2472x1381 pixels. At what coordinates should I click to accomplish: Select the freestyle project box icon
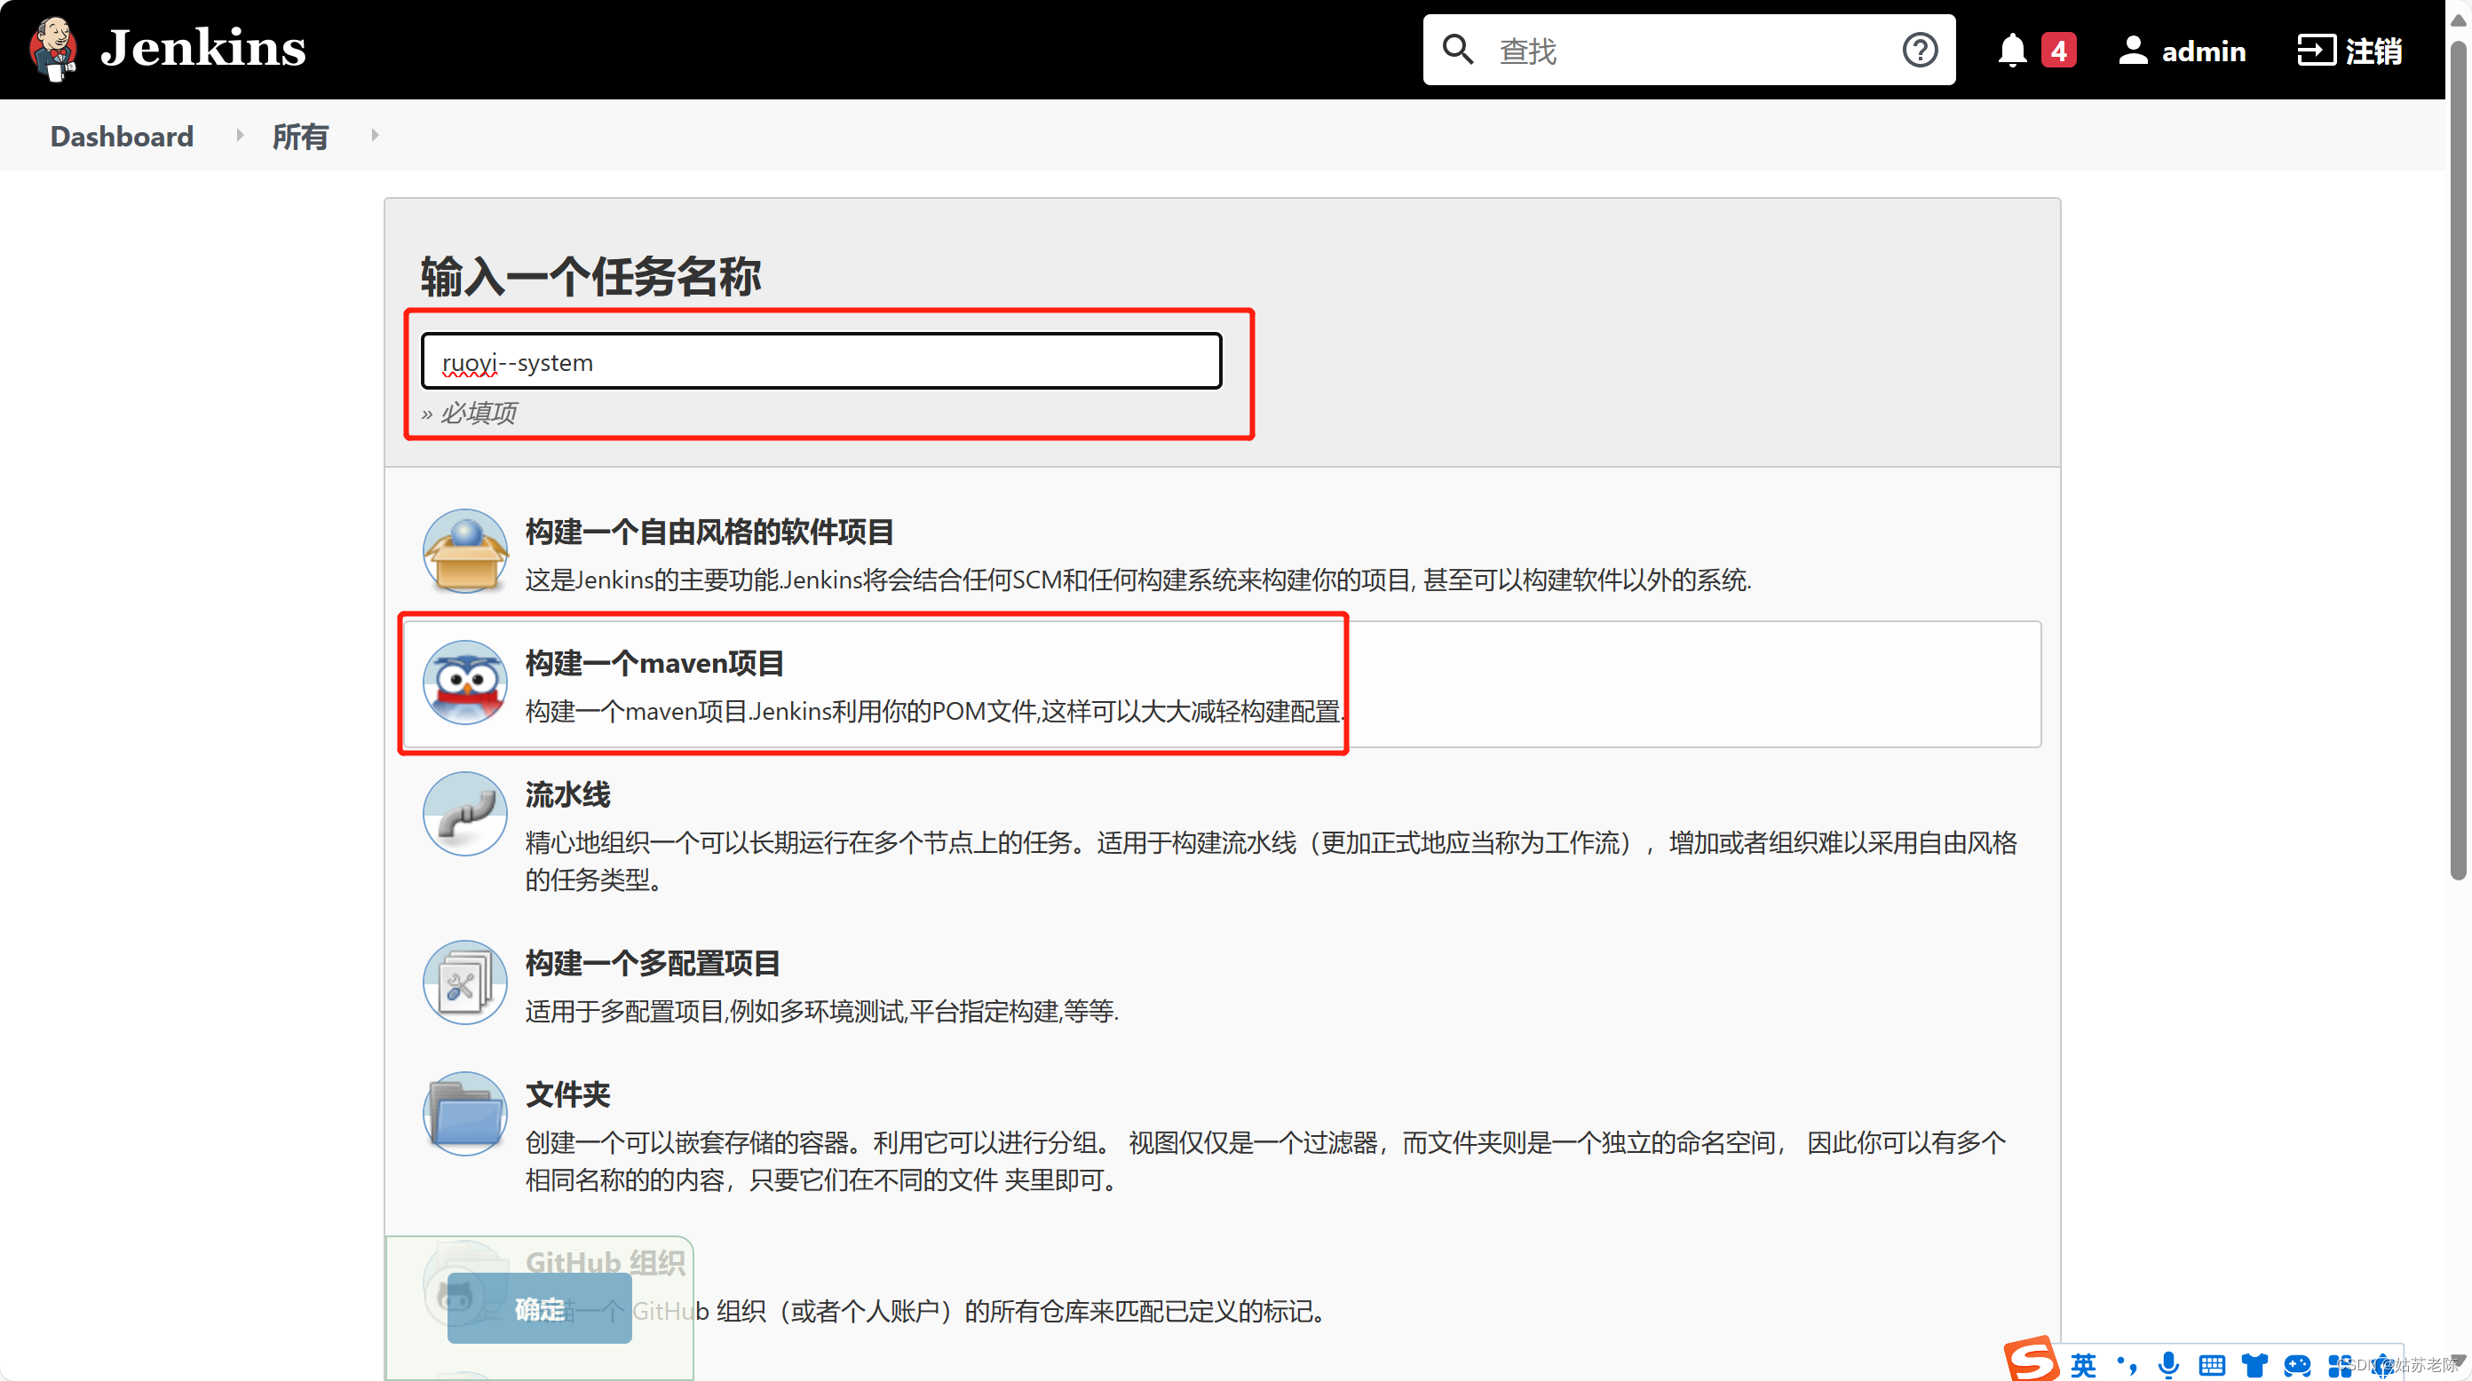tap(465, 551)
